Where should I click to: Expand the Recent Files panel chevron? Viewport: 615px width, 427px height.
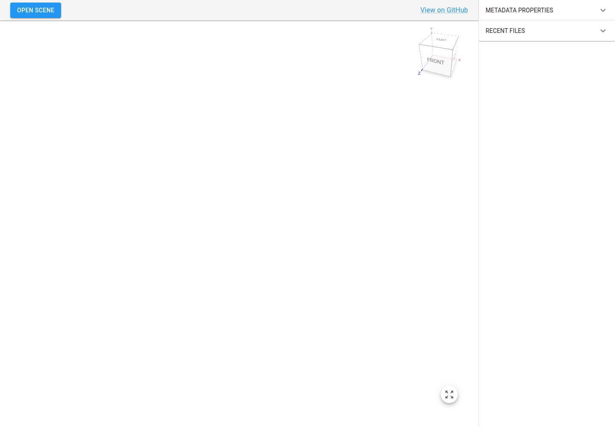pos(603,31)
